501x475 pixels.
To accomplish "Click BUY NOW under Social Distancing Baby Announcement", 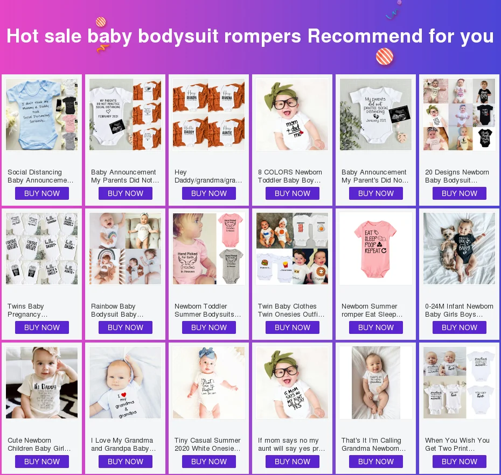I will pyautogui.click(x=42, y=193).
